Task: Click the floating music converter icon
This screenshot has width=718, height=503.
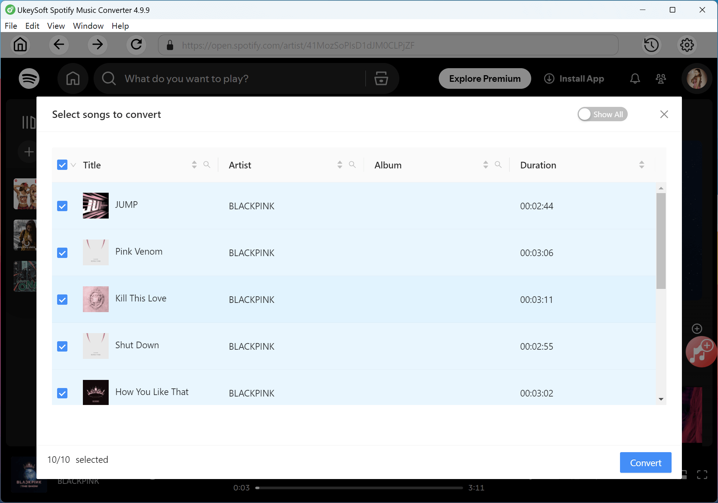Action: [x=700, y=352]
